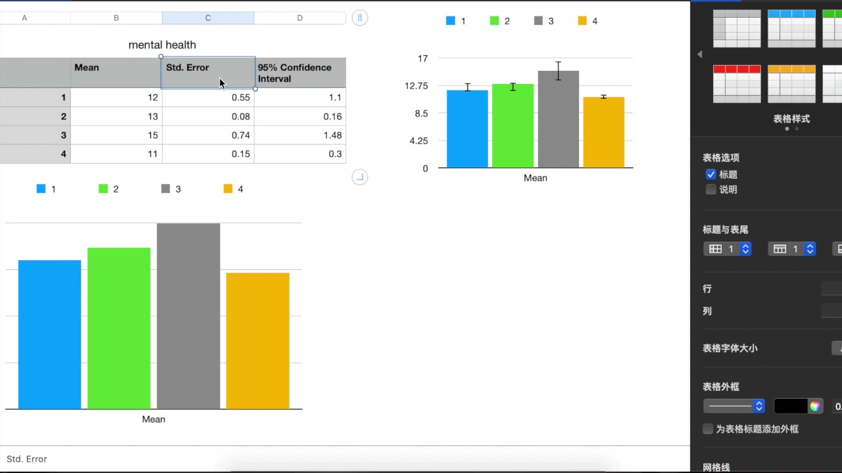Open the color wheel picker for outline
Image resolution: width=842 pixels, height=473 pixels.
pos(815,406)
